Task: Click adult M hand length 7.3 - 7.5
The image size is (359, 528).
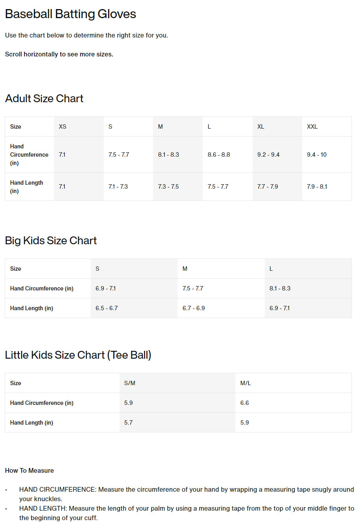Action: click(168, 187)
